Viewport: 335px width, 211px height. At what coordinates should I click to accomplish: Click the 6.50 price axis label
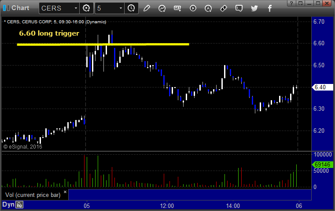319,65
